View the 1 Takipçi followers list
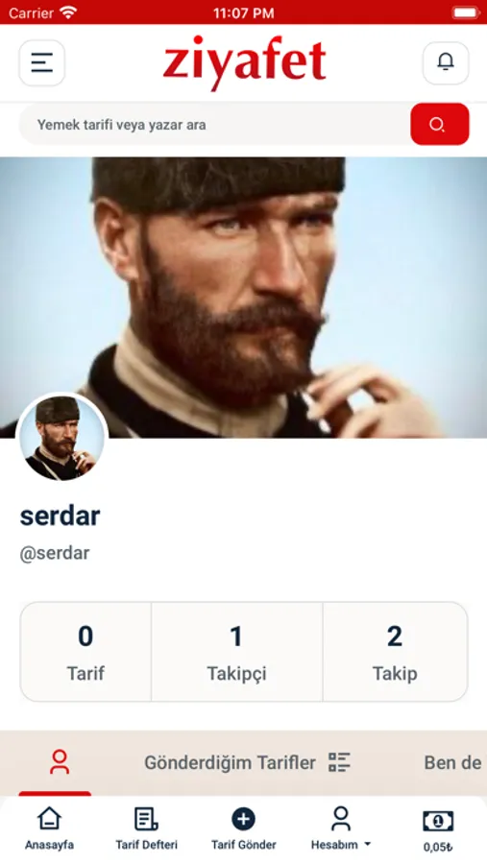The height and width of the screenshot is (864, 487). [x=236, y=652]
